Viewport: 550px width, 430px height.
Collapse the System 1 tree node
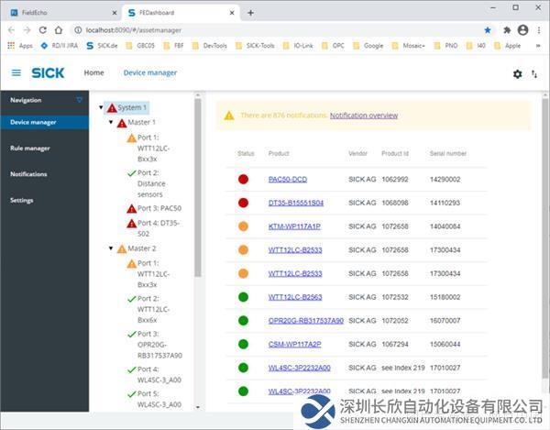[101, 107]
